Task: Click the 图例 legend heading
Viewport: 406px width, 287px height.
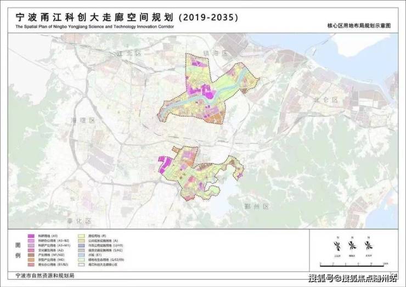Action: [x=18, y=250]
